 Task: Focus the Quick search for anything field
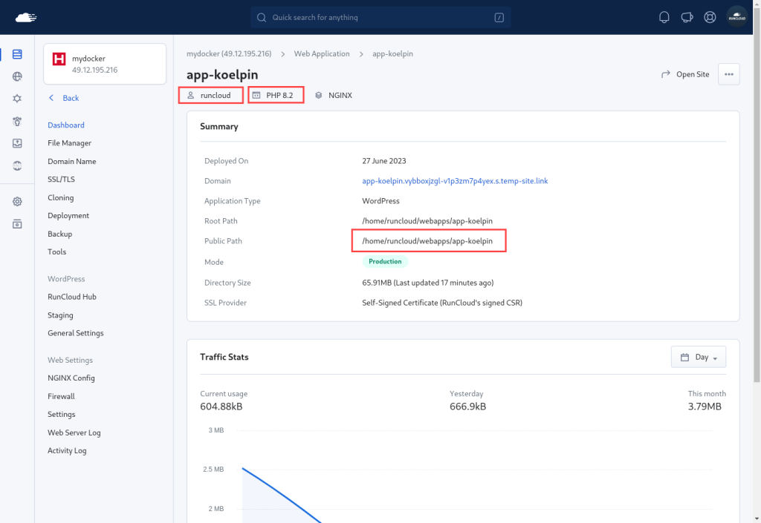click(x=380, y=18)
